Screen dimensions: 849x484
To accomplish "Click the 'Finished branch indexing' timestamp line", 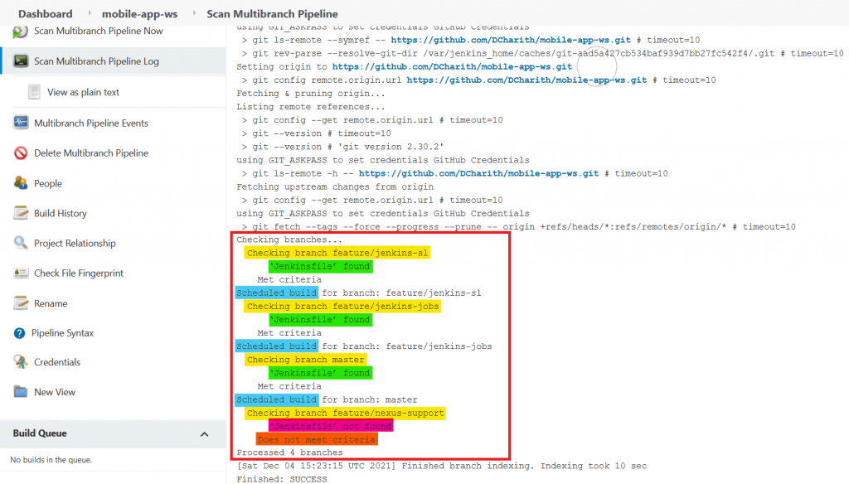I will [442, 466].
